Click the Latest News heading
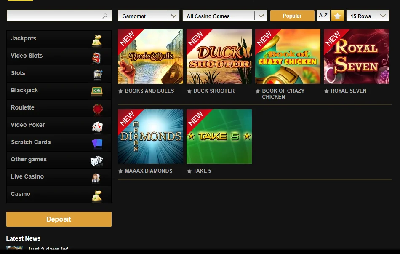 (x=23, y=238)
